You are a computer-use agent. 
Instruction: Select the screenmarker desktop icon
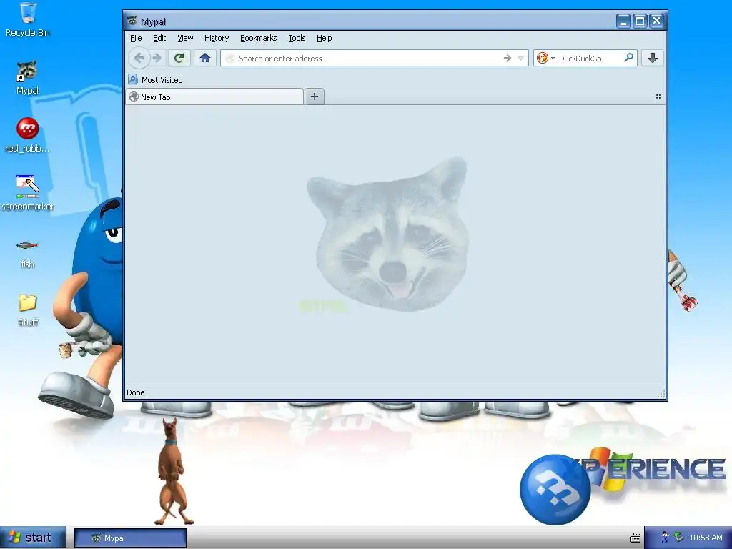point(28,193)
